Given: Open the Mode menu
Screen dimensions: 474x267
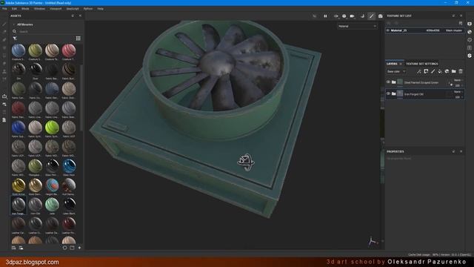Looking at the screenshot, I should click(25, 9).
